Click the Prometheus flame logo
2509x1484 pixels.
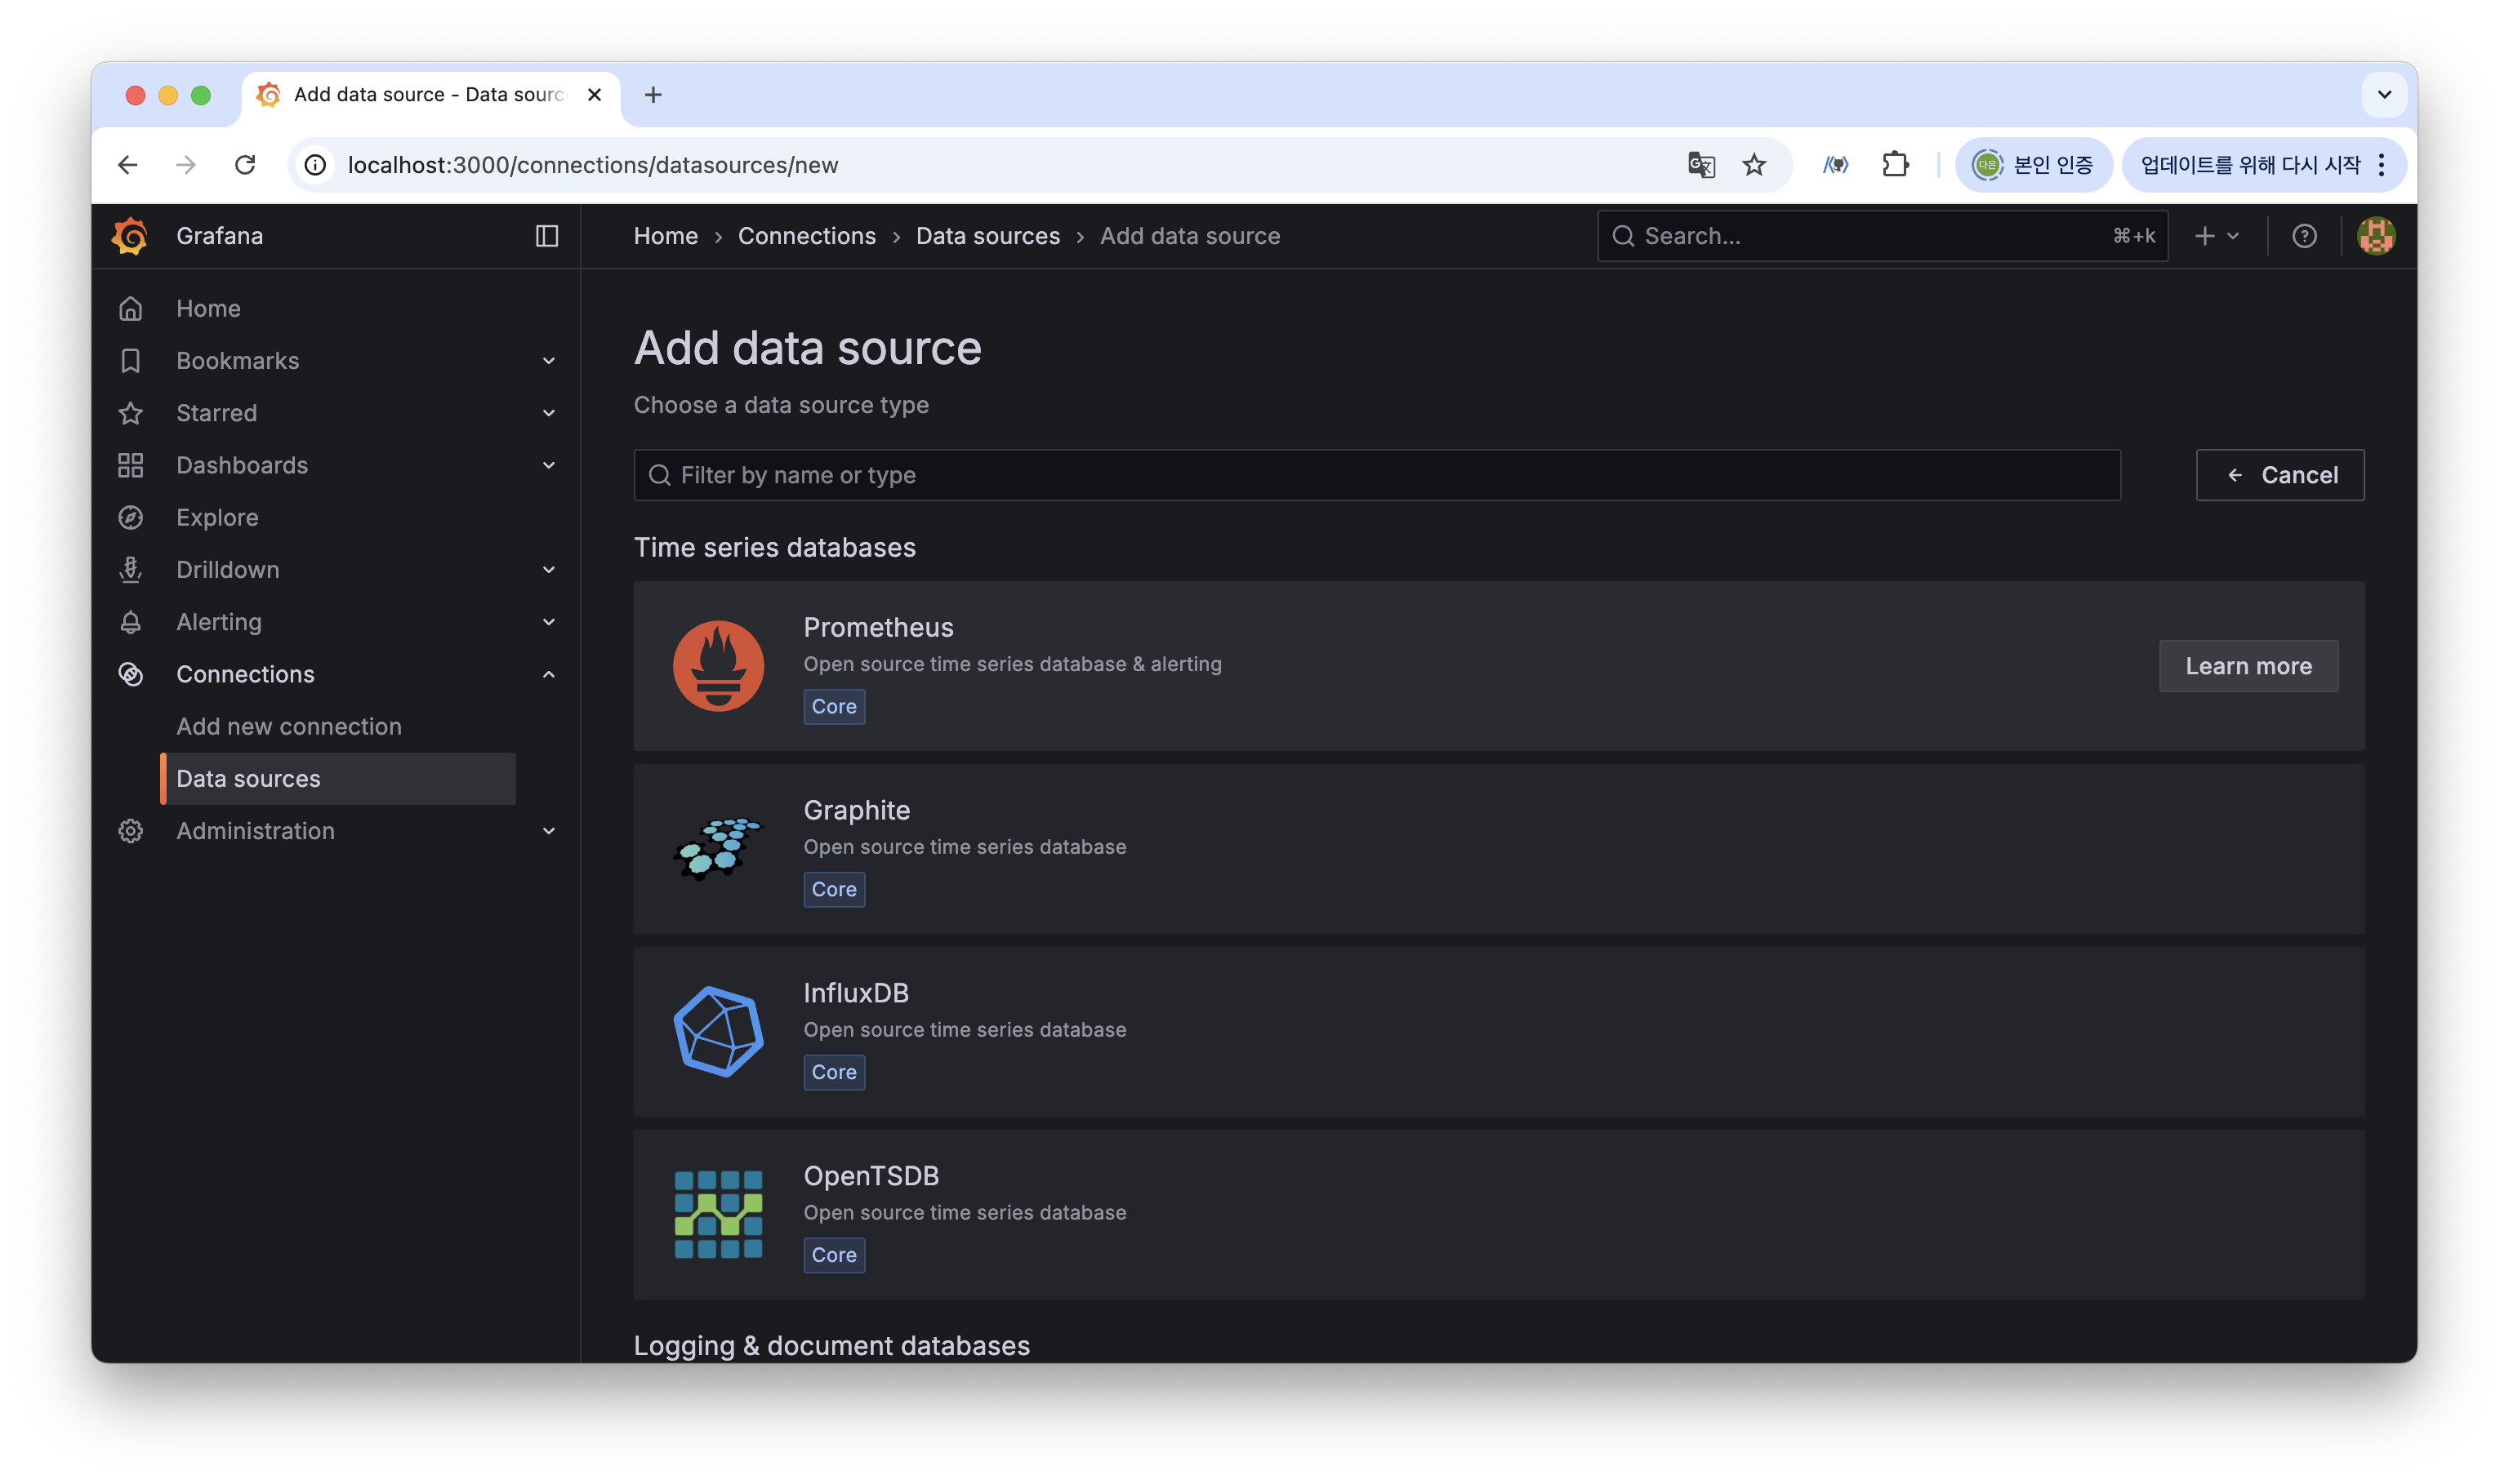coord(718,666)
